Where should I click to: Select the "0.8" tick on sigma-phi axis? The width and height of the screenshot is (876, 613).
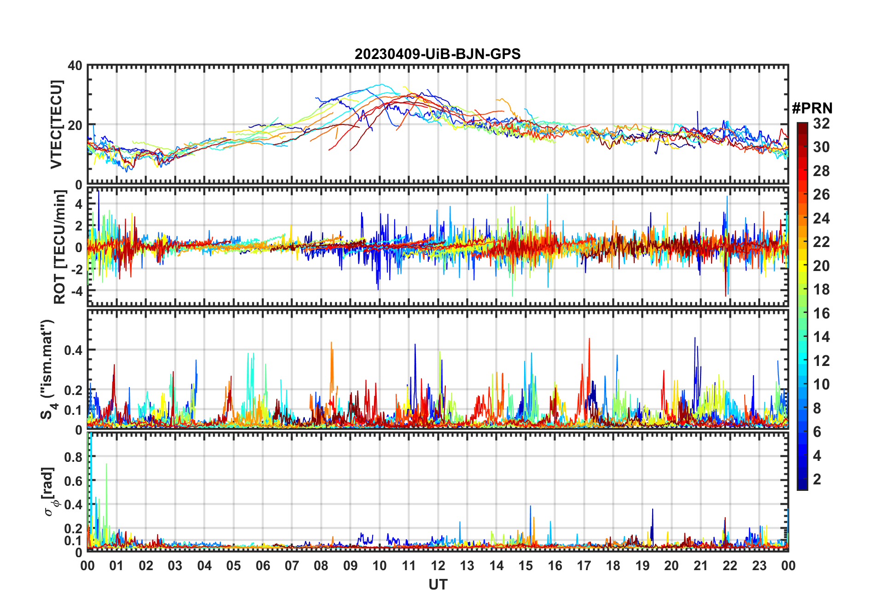point(73,457)
